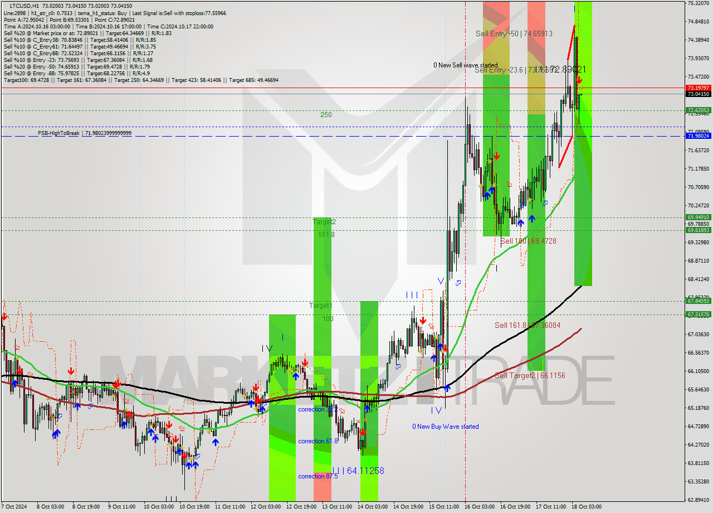Click the red 73.19797 price tag
The height and width of the screenshot is (513, 713).
coord(698,88)
